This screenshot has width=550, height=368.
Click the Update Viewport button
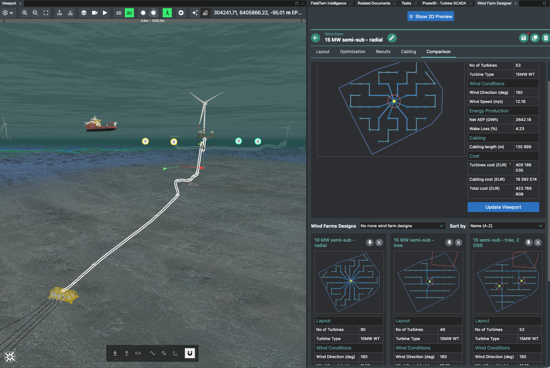(x=503, y=207)
